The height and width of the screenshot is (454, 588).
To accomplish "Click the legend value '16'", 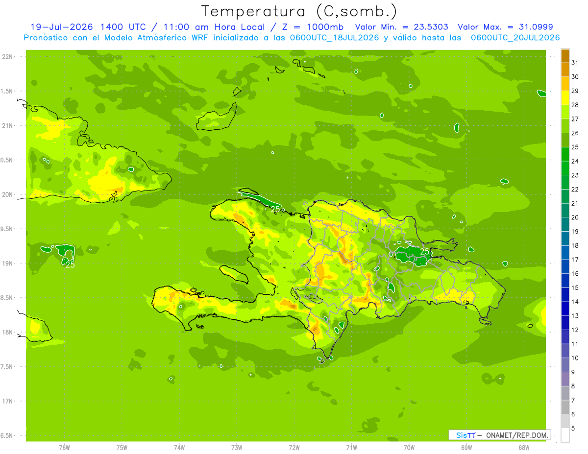I will coord(575,274).
